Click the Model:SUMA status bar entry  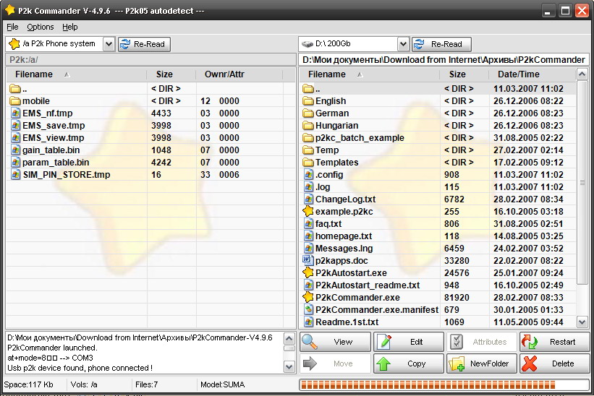[222, 385]
